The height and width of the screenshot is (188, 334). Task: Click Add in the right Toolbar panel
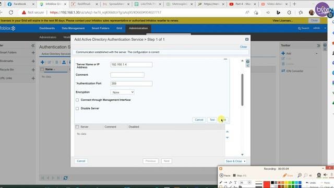pos(287,53)
